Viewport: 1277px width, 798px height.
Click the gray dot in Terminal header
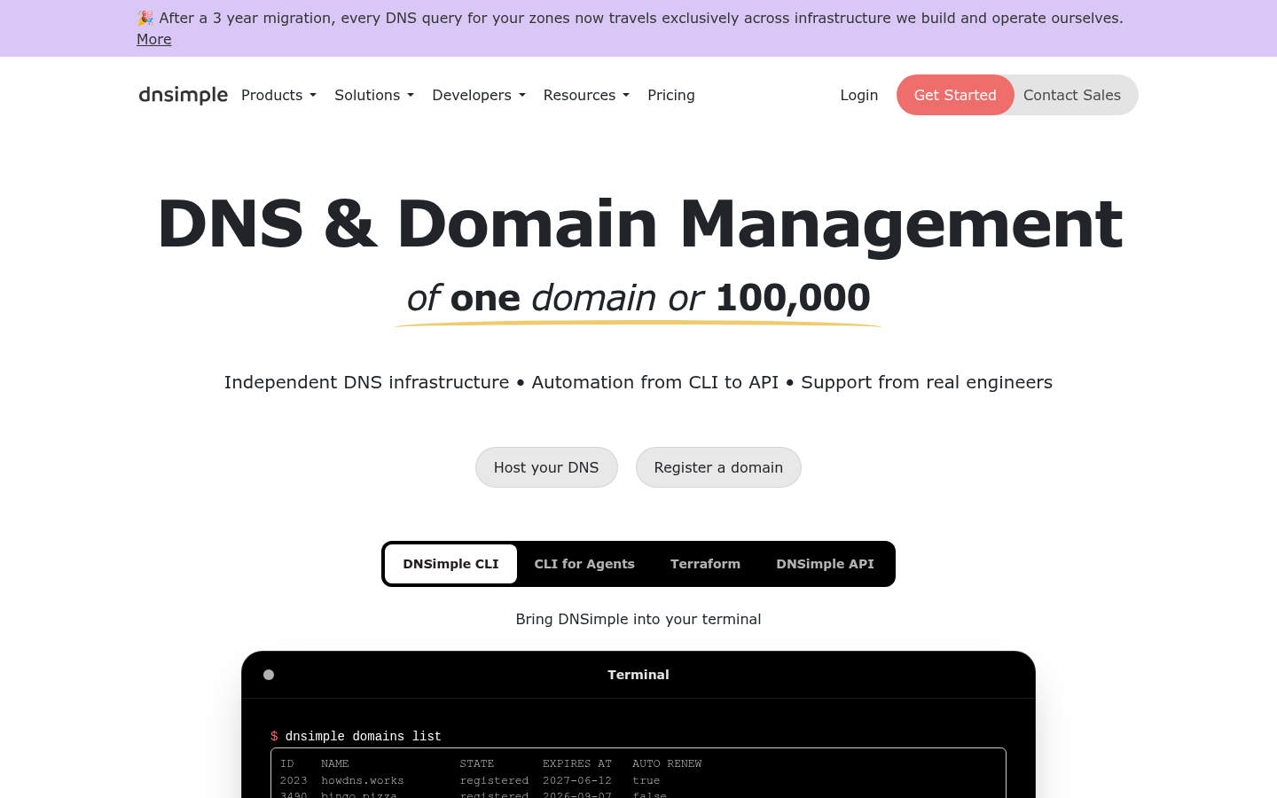pos(269,675)
